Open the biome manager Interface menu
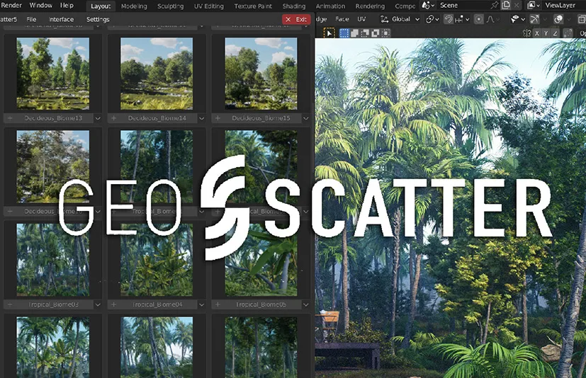Image resolution: width=586 pixels, height=378 pixels. coord(61,19)
